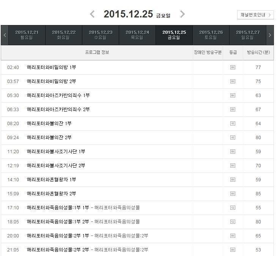This screenshot has width=280, height=256.
Task: Click the 21:05 start time
Action: pyautogui.click(x=13, y=250)
